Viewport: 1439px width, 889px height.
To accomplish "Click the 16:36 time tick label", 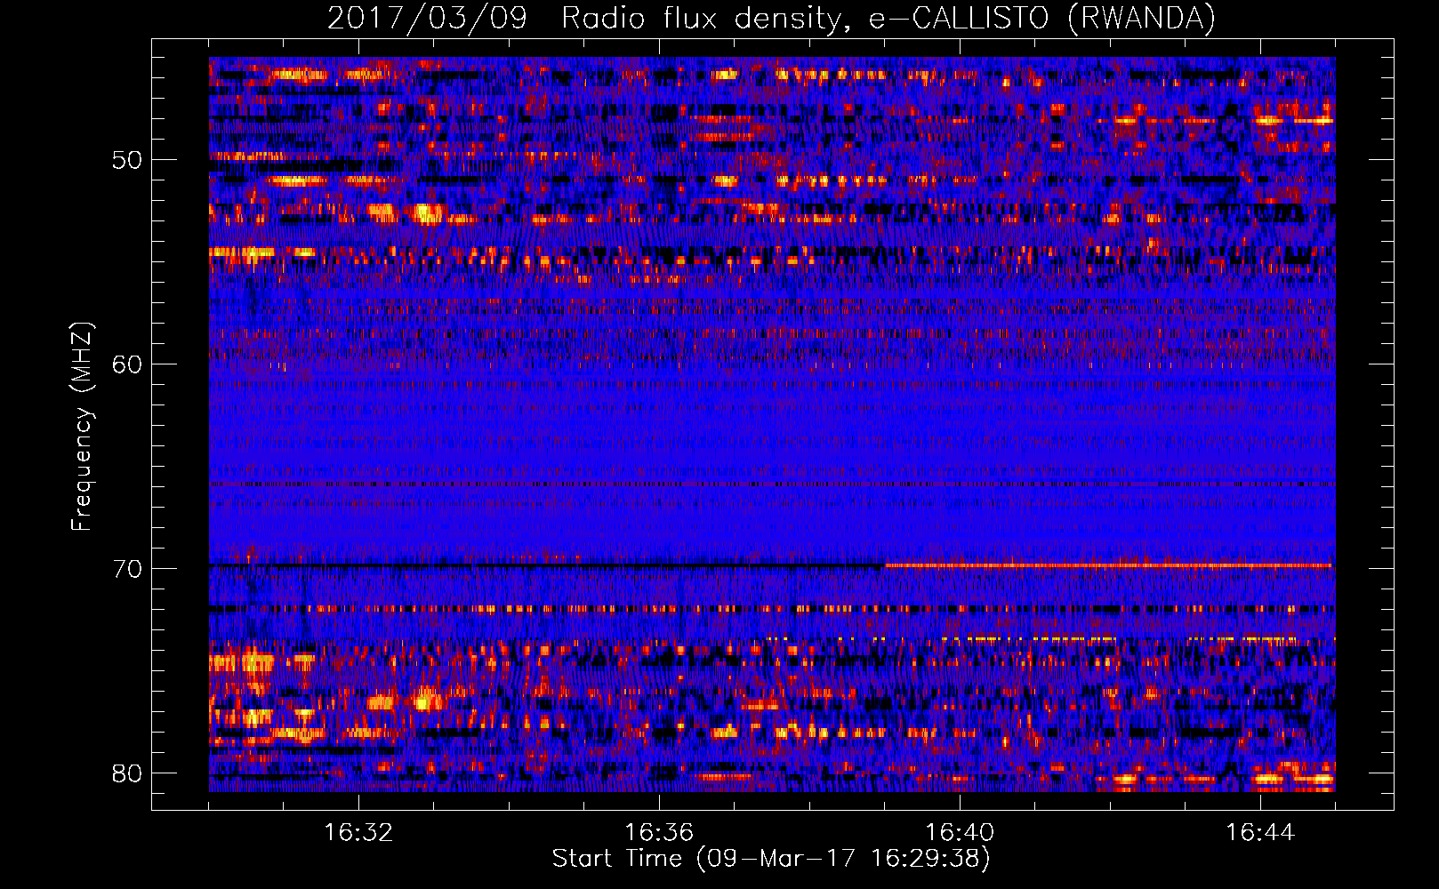I will coord(659,833).
